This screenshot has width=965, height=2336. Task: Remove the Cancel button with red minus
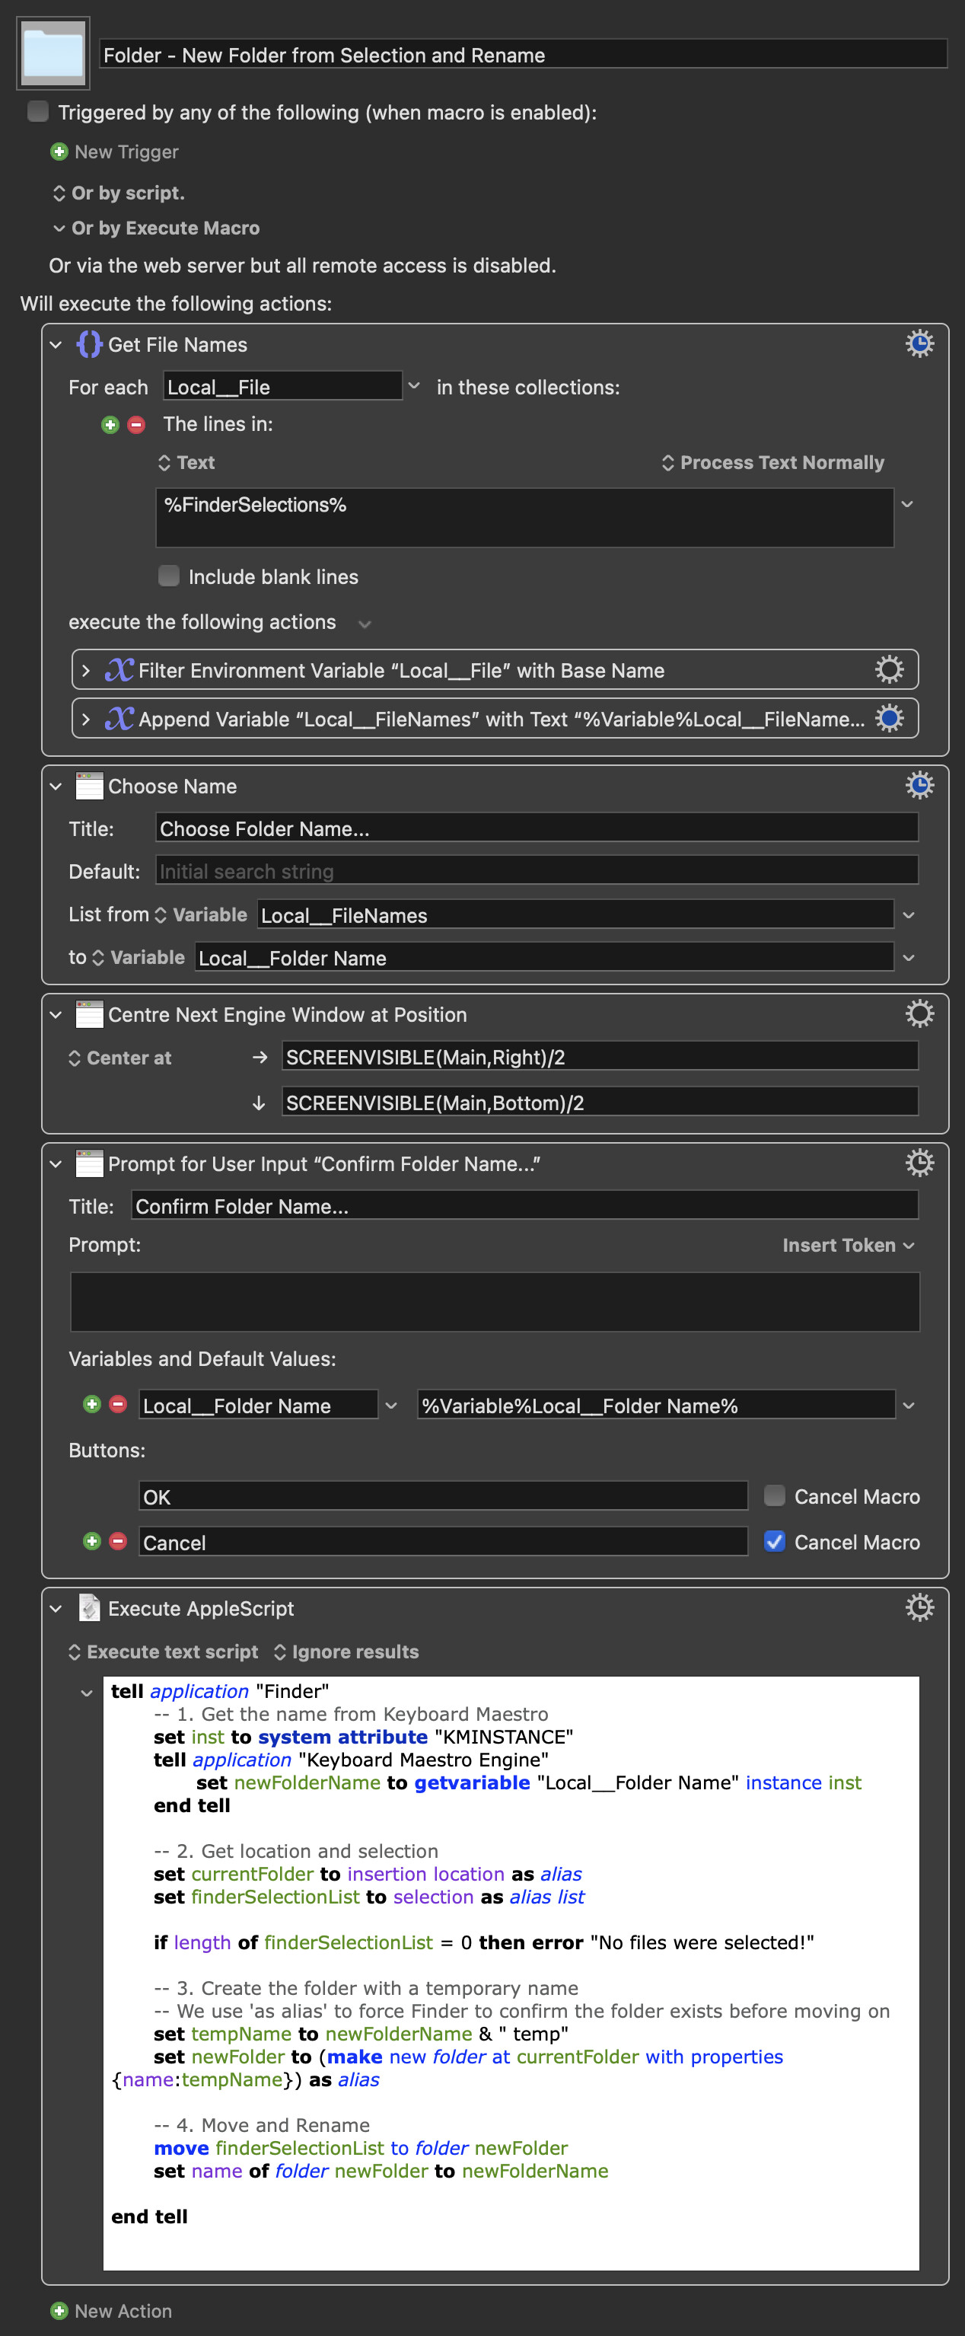coord(118,1542)
